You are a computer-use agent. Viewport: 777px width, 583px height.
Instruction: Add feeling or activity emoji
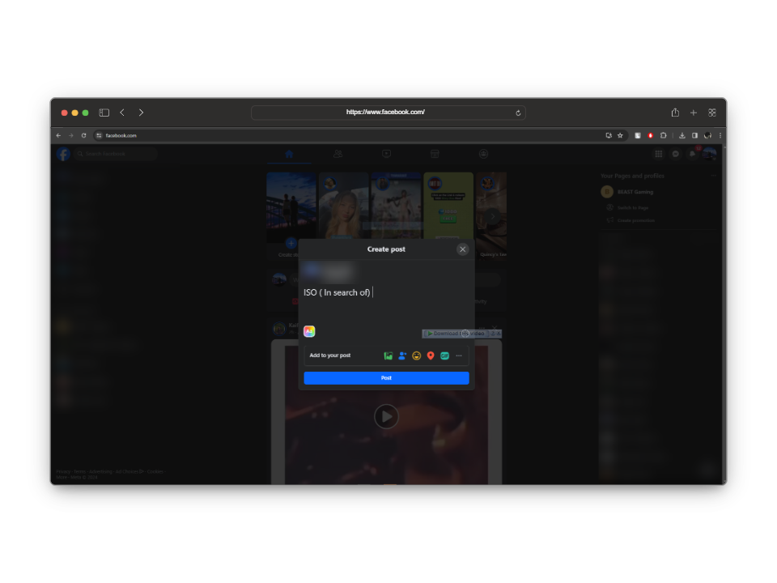(x=416, y=355)
